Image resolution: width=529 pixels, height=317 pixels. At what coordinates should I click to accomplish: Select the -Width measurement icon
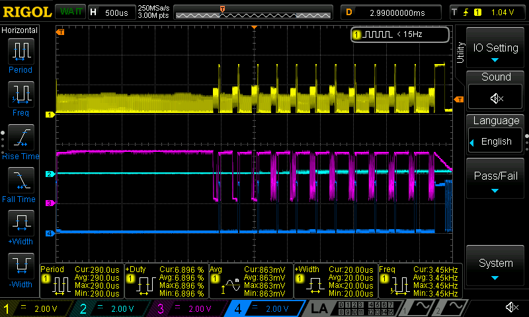point(21,265)
